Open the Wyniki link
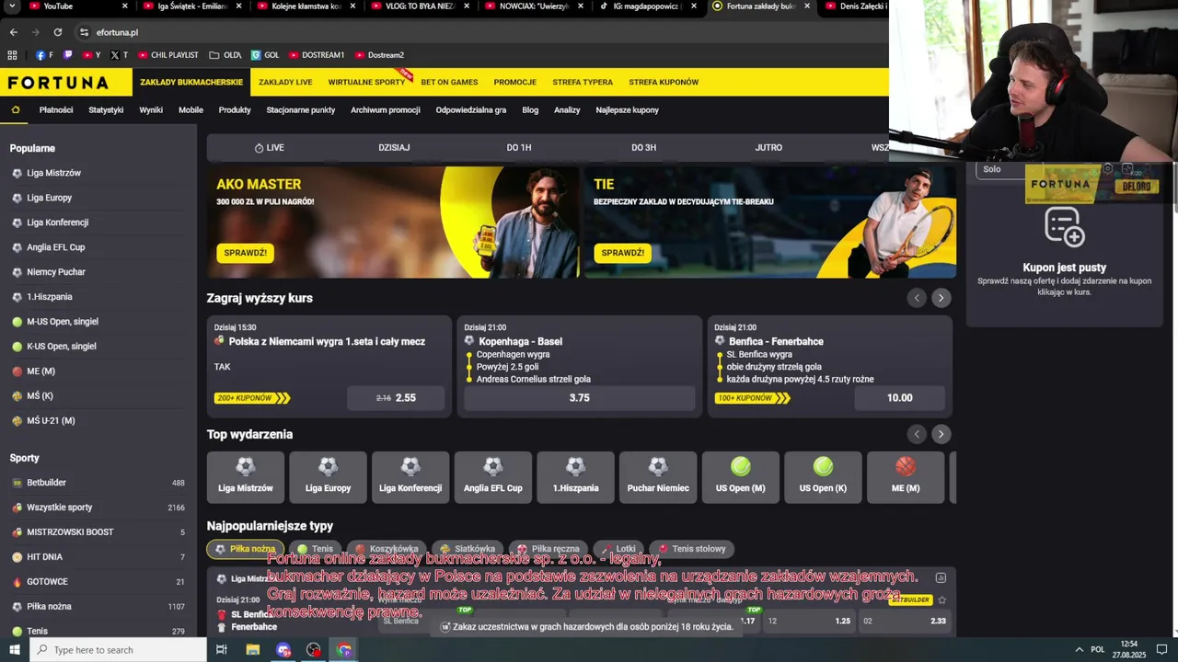Viewport: 1178px width, 662px height. point(151,109)
